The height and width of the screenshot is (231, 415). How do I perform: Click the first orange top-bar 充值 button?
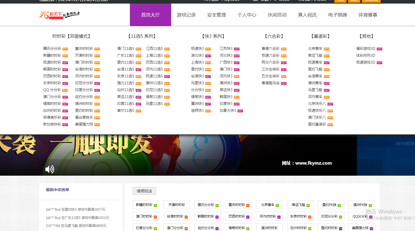[340, 1]
